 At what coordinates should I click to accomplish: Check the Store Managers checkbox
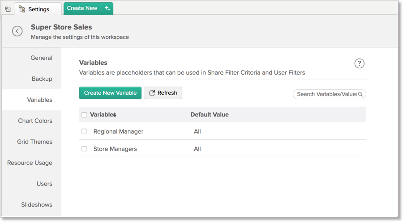click(x=84, y=149)
